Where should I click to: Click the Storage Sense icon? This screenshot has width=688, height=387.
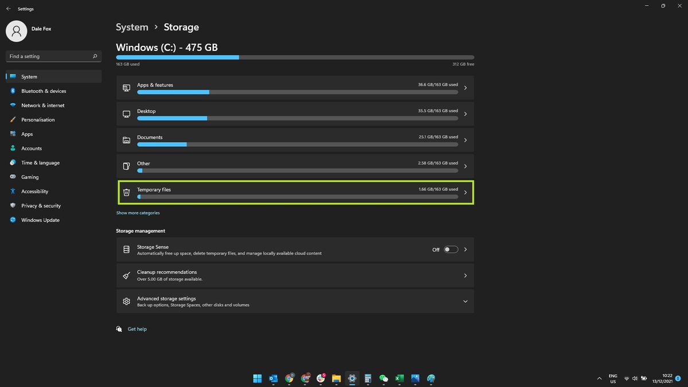pyautogui.click(x=127, y=249)
